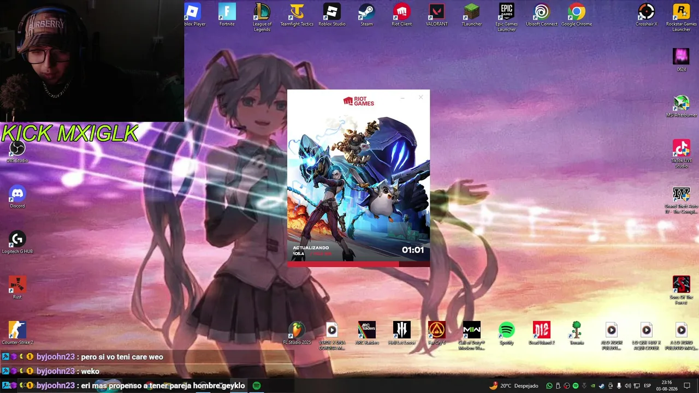Select the Roblox Studio desktop icon
This screenshot has width=699, height=393.
pos(332,15)
